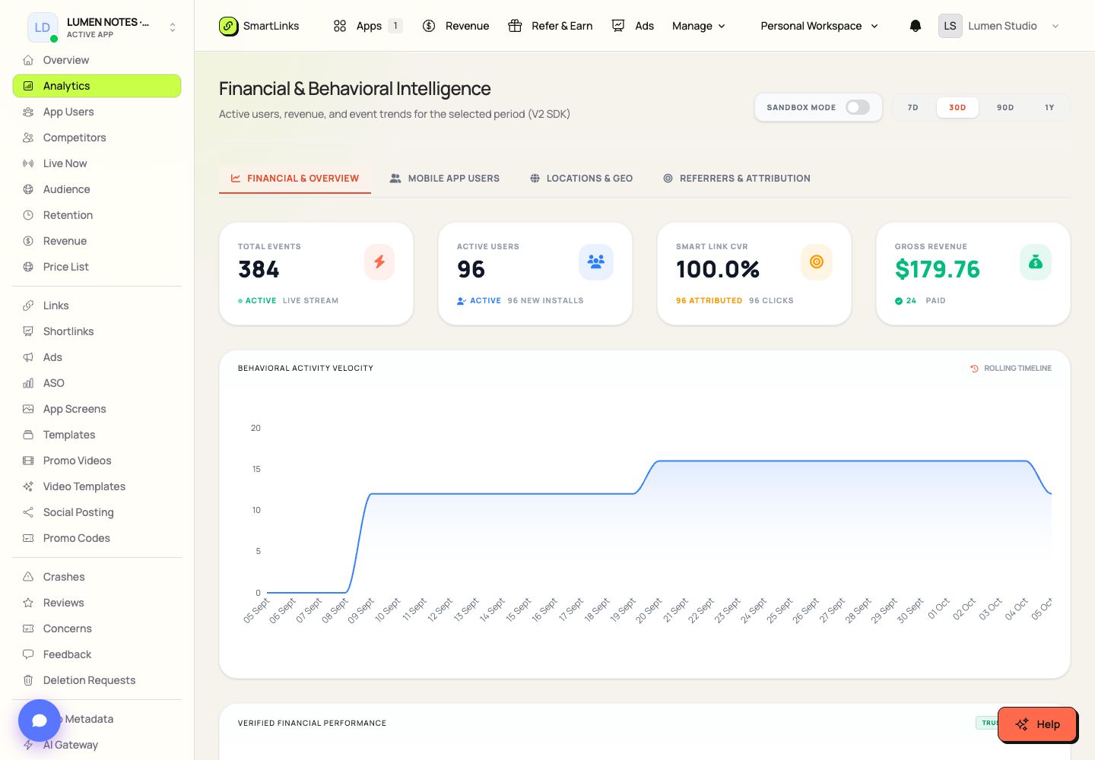This screenshot has width=1095, height=760.
Task: Click the Rolling Timeline history icon
Action: 974,369
